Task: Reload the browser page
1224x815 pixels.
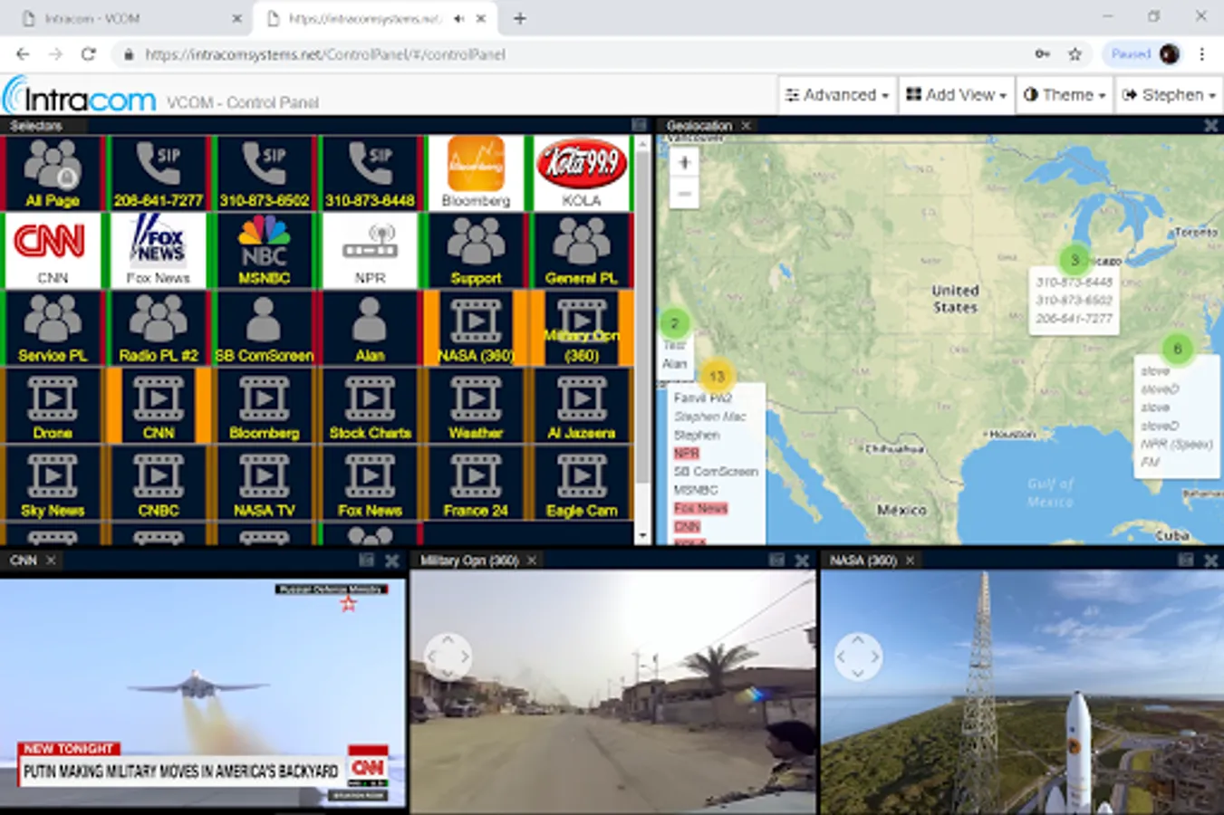Action: 88,54
